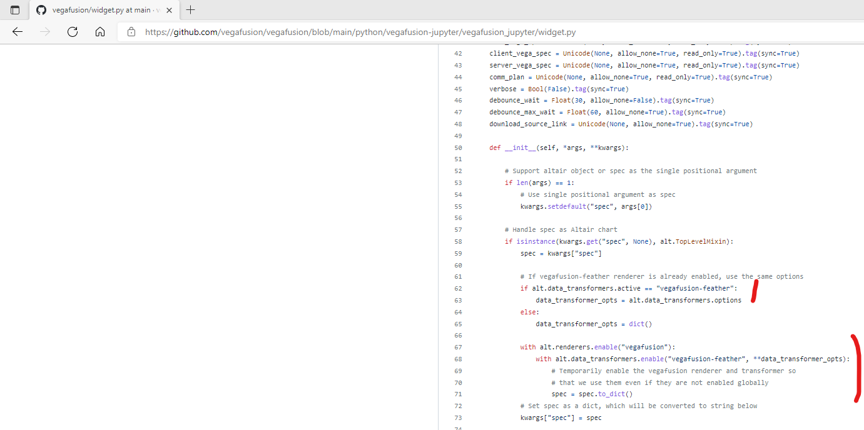Click line number 62

click(458, 288)
